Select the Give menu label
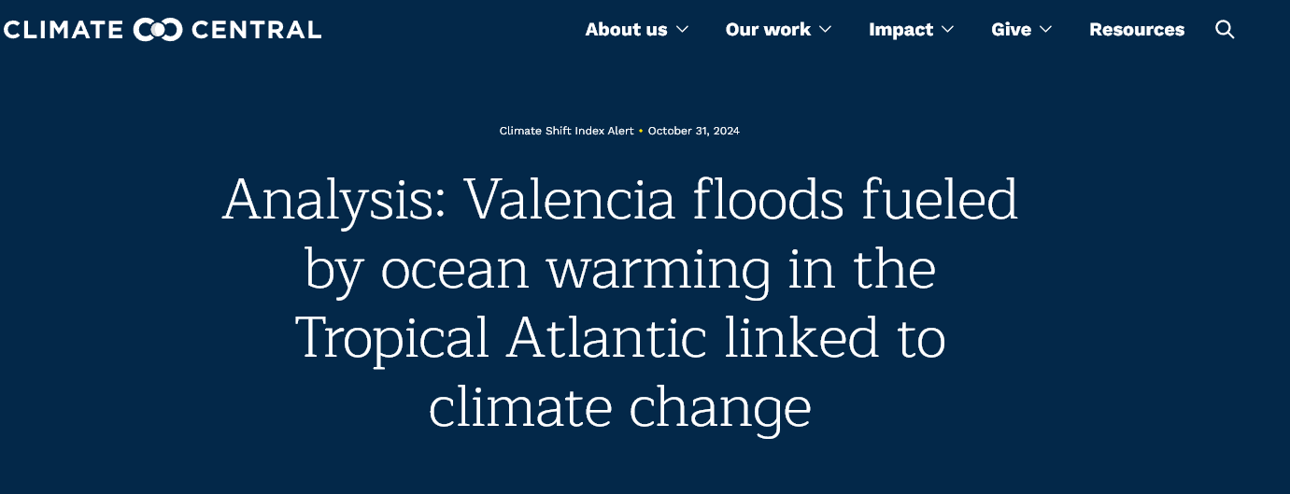Image resolution: width=1290 pixels, height=494 pixels. [1011, 30]
